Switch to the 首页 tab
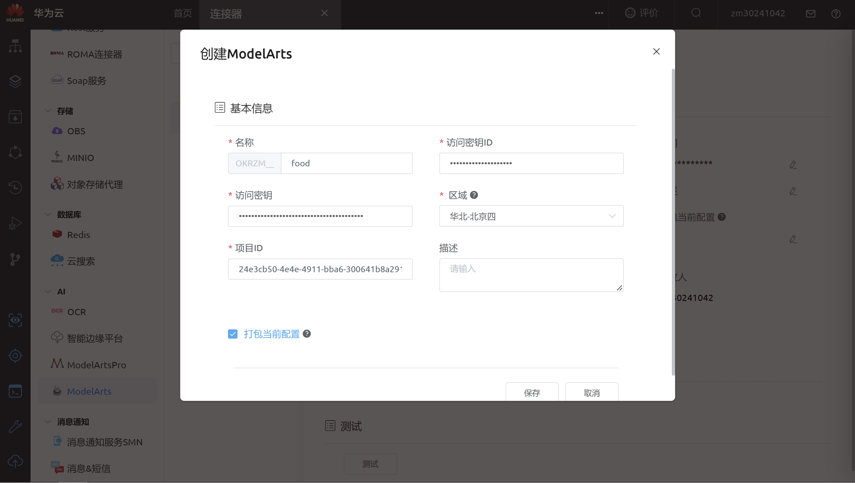The width and height of the screenshot is (855, 483). (x=183, y=13)
